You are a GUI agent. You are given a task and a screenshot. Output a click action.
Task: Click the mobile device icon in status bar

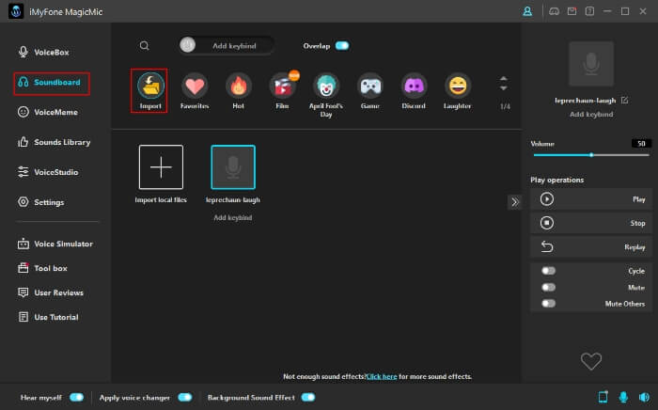pyautogui.click(x=603, y=397)
